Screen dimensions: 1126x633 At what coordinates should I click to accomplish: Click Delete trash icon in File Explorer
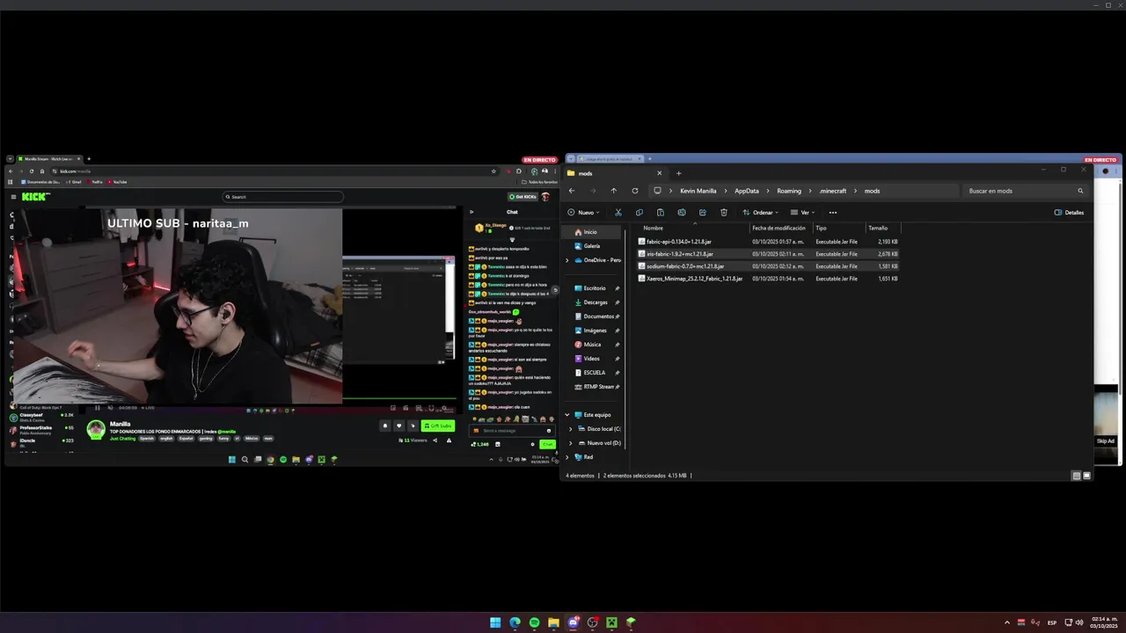[724, 212]
